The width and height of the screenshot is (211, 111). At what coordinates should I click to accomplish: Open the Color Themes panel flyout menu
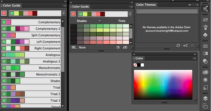point(196,5)
